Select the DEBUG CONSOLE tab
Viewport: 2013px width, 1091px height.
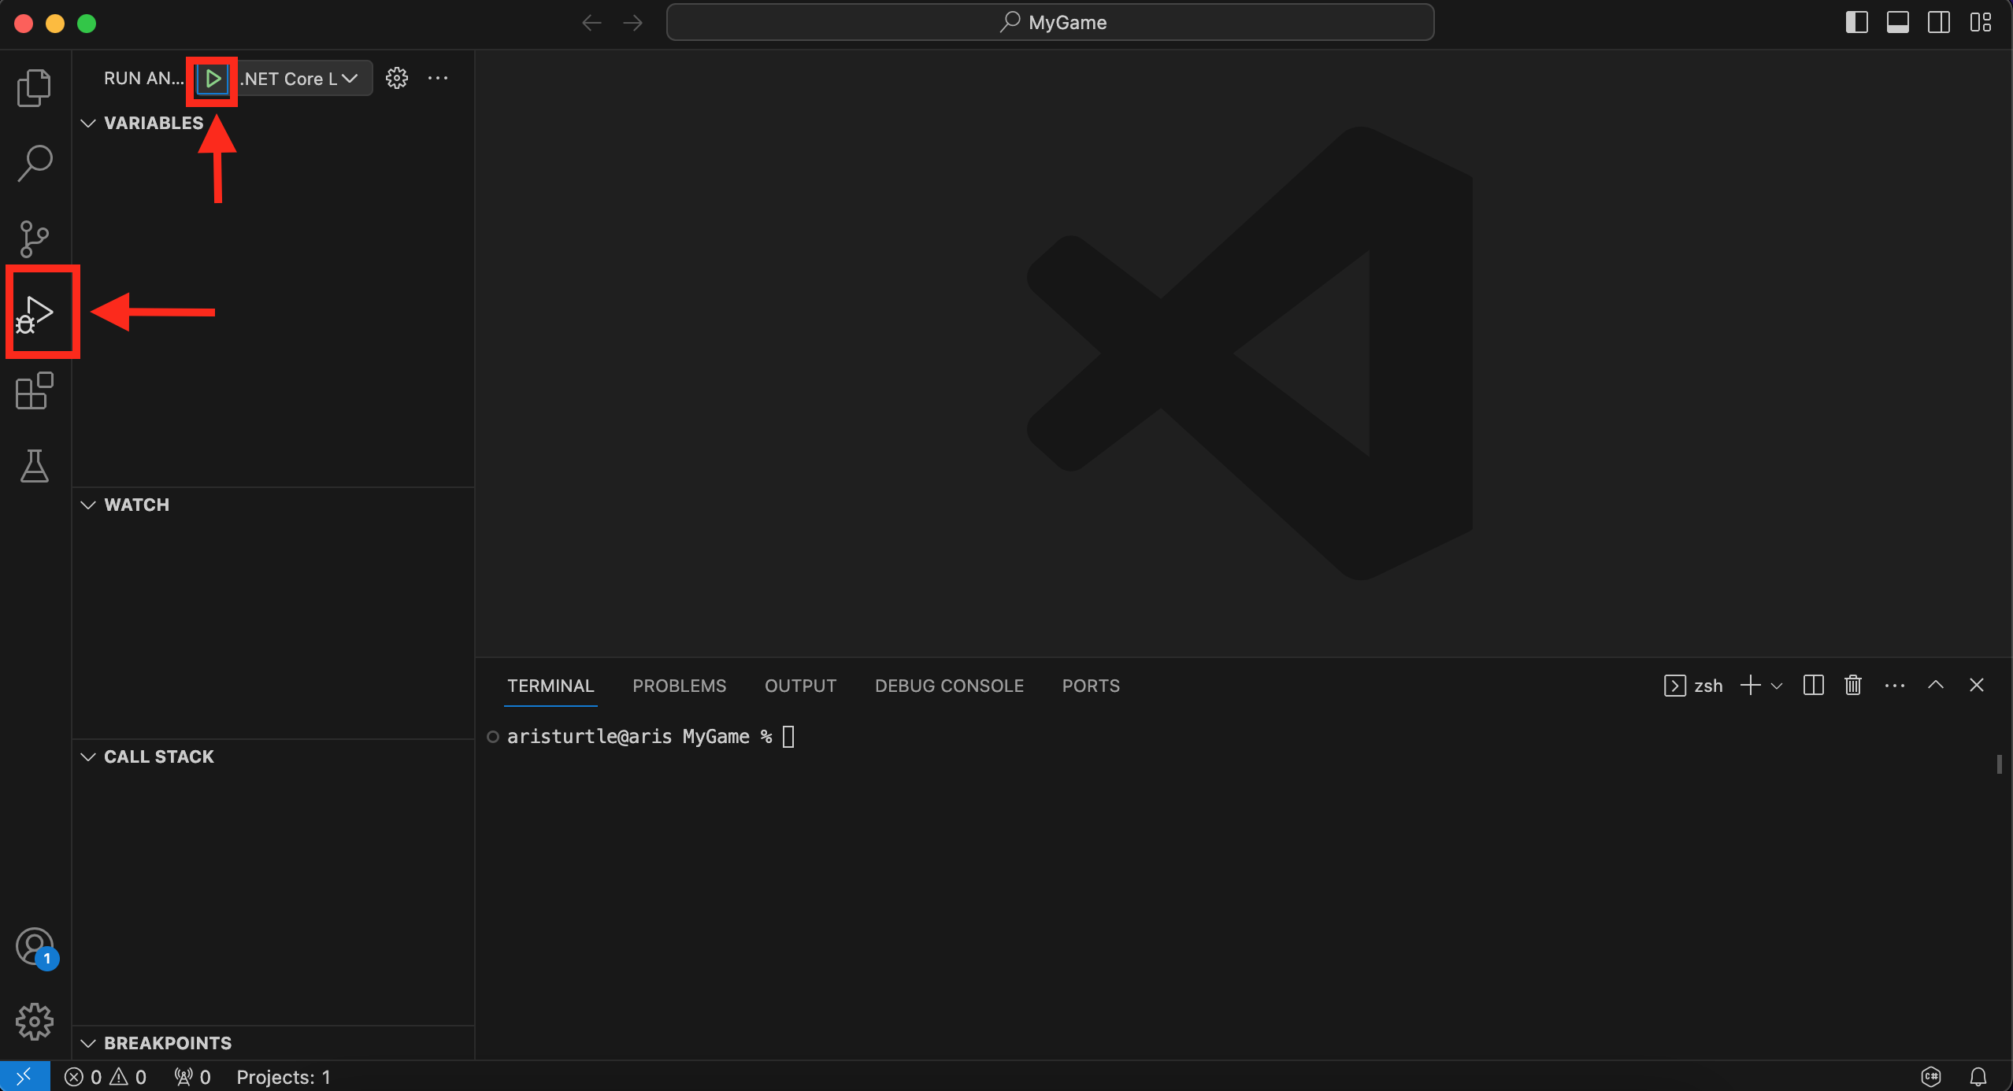pos(947,686)
